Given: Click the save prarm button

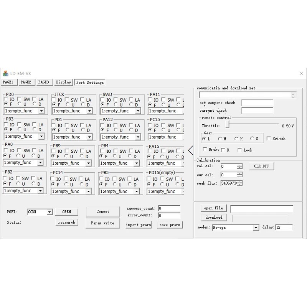Looking at the screenshot, I should point(170,225).
